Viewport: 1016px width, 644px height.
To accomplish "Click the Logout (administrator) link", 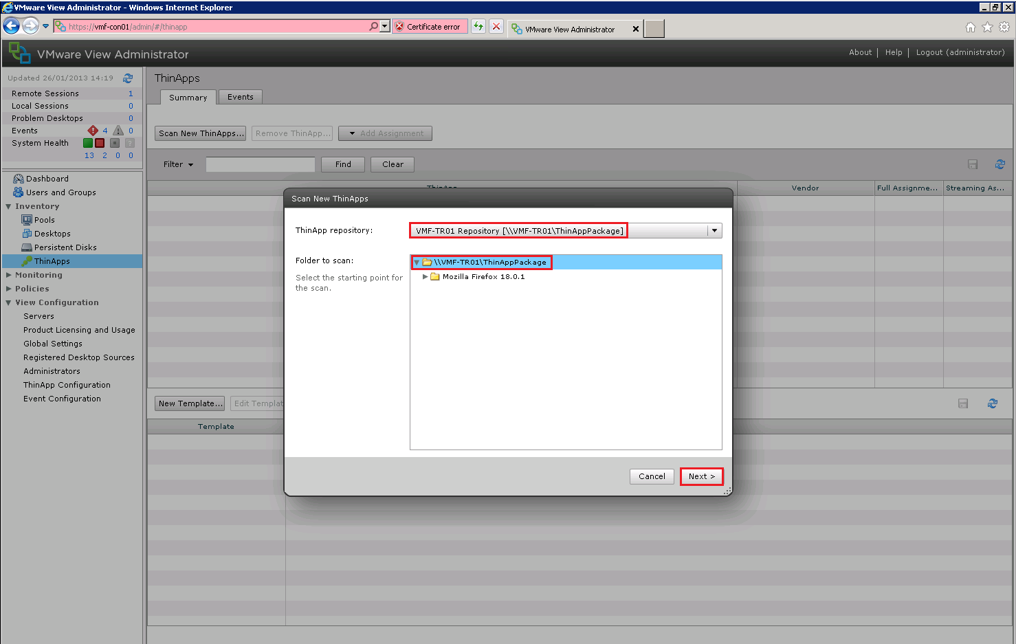I will 960,52.
